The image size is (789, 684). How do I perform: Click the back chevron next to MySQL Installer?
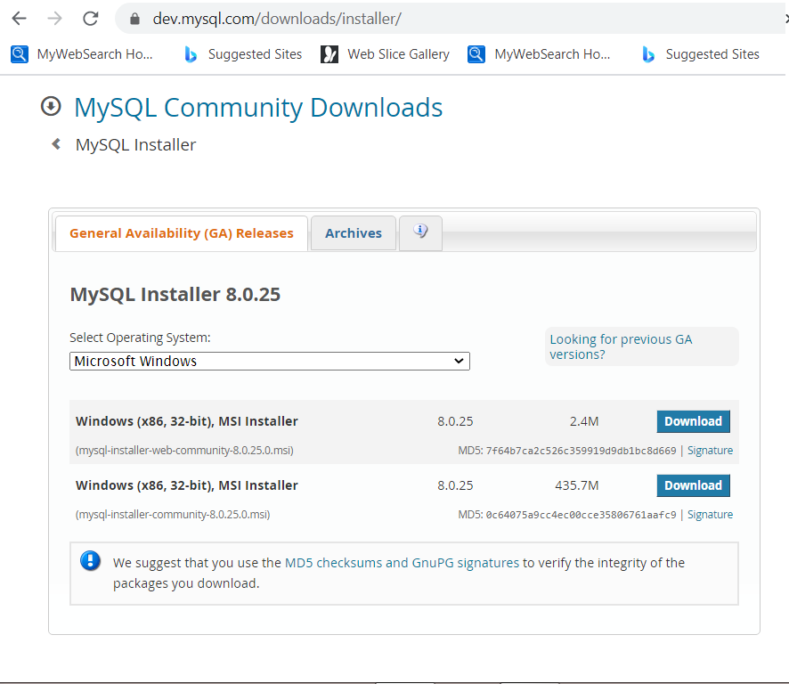tap(56, 144)
